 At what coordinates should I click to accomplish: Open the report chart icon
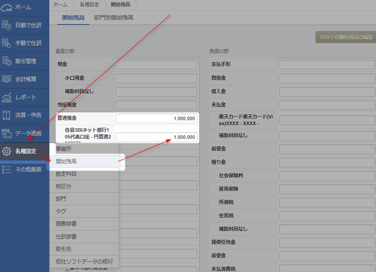[7, 97]
